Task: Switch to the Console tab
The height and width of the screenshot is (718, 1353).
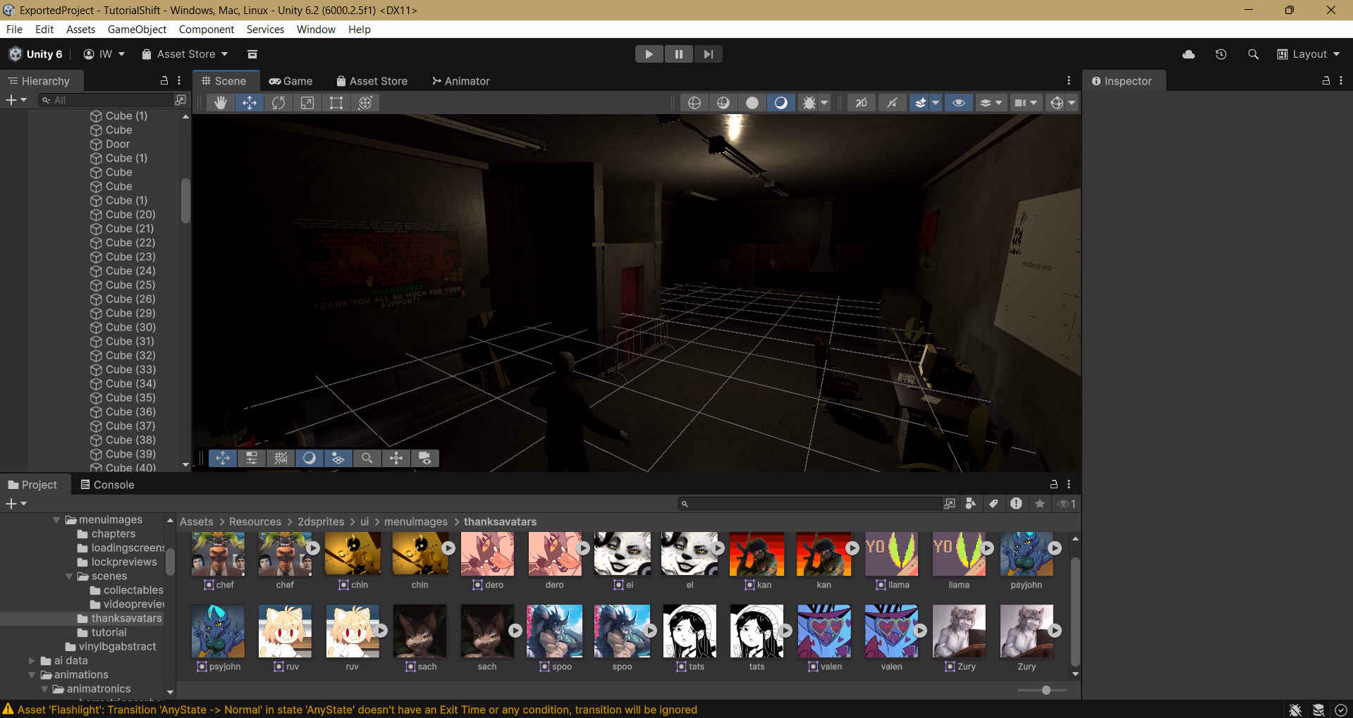Action: tap(107, 485)
